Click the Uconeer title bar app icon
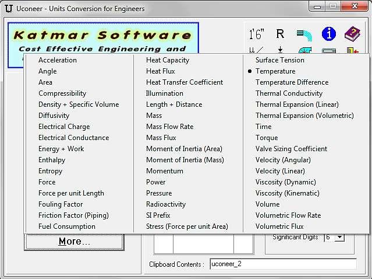Screen dimensions: 372x279 click(8, 9)
